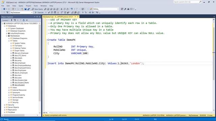Screen dimensions: 216x121
Task: Select dbo.EmployeeHistory table in tree
Action: click(23, 68)
